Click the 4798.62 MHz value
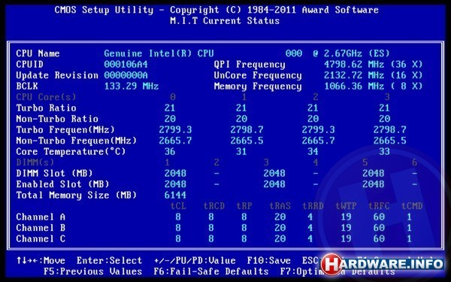The image size is (451, 282). pyautogui.click(x=354, y=65)
